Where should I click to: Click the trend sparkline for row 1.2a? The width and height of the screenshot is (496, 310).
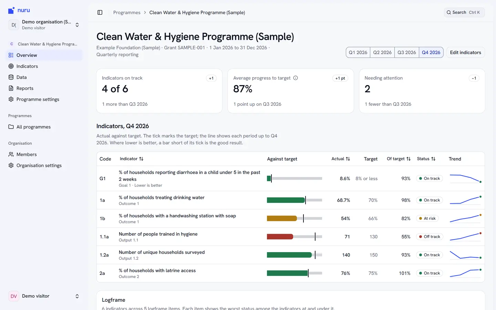(x=466, y=255)
